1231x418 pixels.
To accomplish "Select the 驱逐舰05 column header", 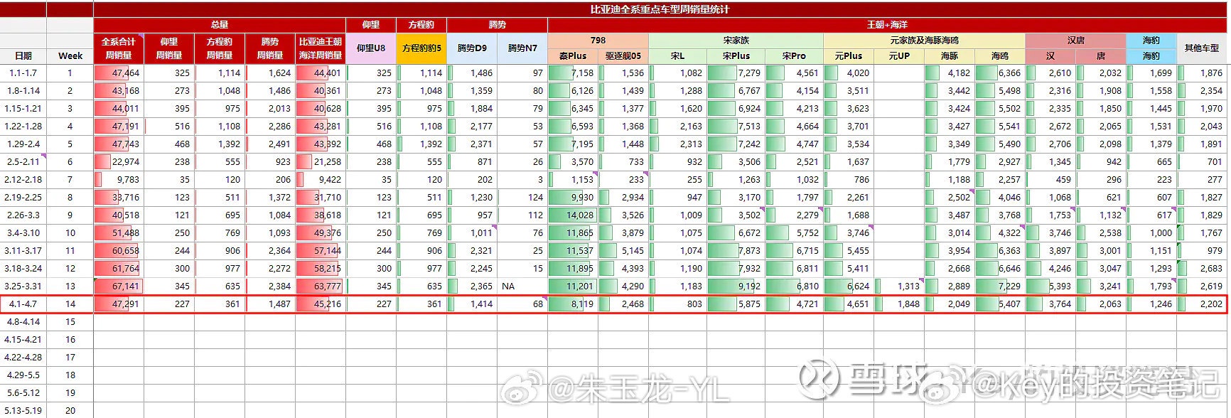I will pyautogui.click(x=623, y=55).
